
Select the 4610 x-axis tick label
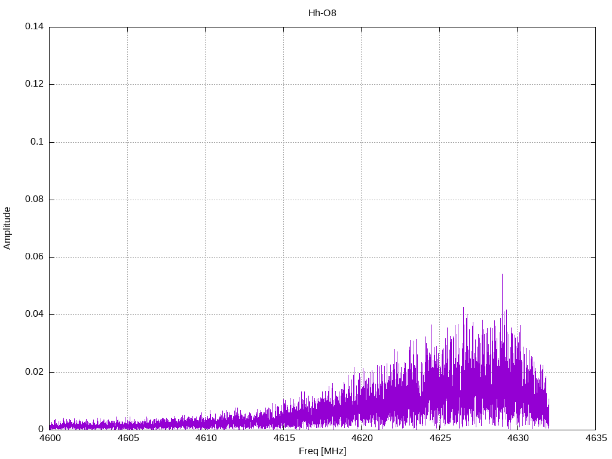click(206, 439)
